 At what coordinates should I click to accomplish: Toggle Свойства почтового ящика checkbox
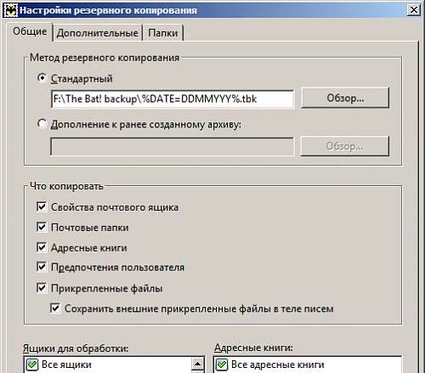(x=42, y=206)
